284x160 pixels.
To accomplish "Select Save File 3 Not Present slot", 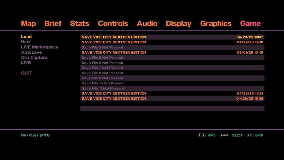I will (x=172, y=47).
